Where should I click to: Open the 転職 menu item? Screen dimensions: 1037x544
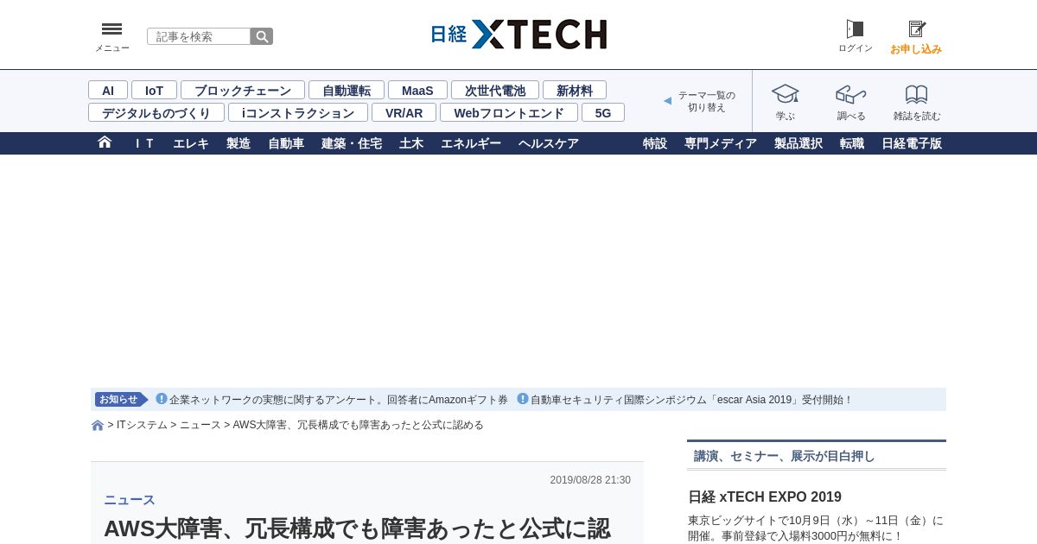coord(852,143)
